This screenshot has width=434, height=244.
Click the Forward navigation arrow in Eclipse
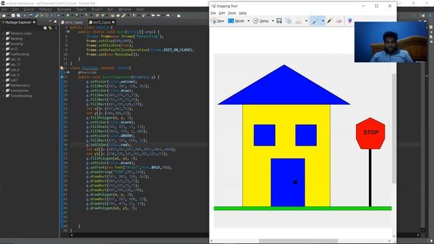pyautogui.click(x=167, y=16)
